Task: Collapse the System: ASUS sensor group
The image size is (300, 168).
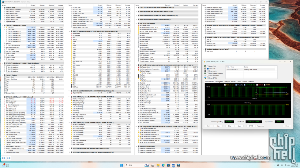Action: coord(2,8)
